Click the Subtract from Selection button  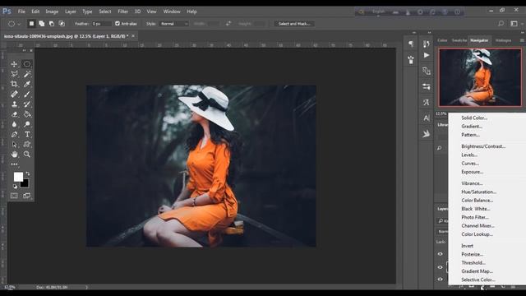click(52, 24)
